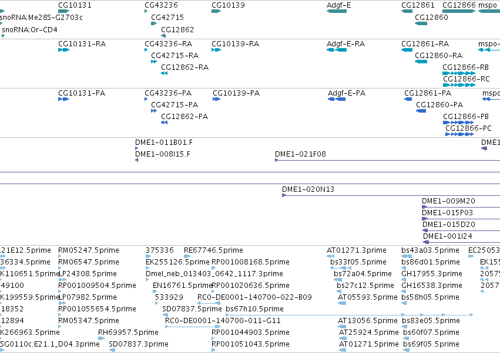The width and height of the screenshot is (500, 353).
Task: Click the DME1-001I24 clone label
Action: [x=447, y=236]
